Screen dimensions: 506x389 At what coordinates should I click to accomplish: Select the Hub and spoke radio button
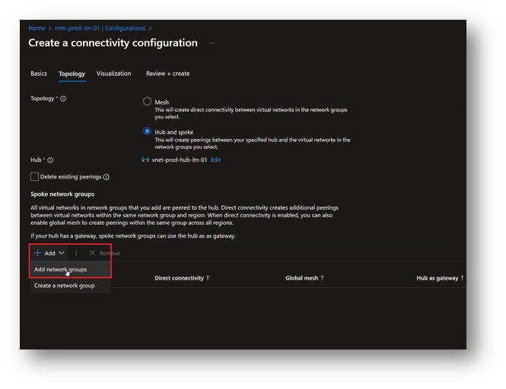[147, 131]
